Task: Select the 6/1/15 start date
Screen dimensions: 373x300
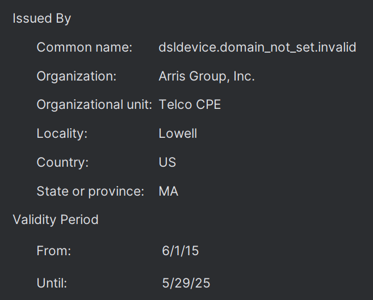Action: click(181, 251)
